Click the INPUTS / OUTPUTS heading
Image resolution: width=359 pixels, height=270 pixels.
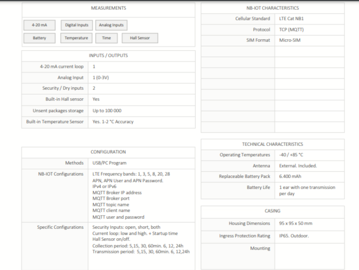click(108, 56)
